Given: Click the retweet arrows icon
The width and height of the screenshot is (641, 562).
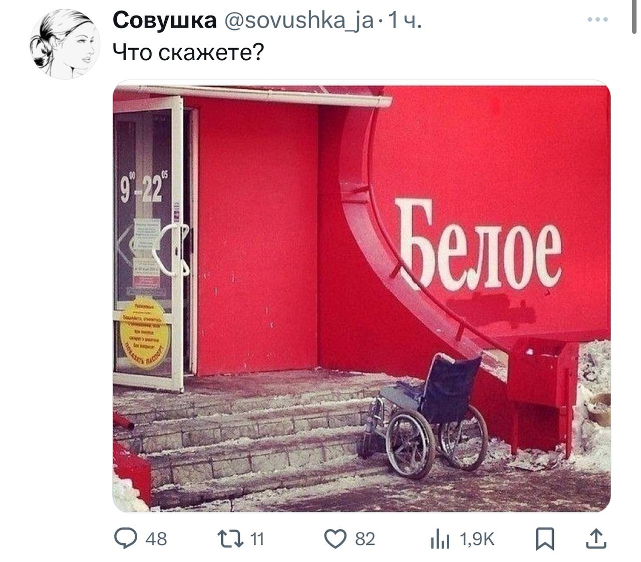Looking at the screenshot, I should tap(231, 539).
